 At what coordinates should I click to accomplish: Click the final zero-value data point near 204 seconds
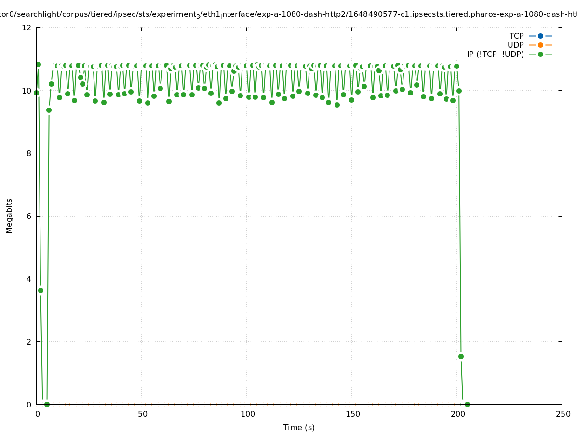point(467,404)
